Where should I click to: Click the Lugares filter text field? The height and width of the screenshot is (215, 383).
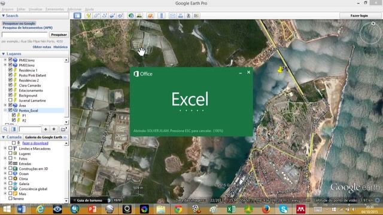click(x=30, y=129)
